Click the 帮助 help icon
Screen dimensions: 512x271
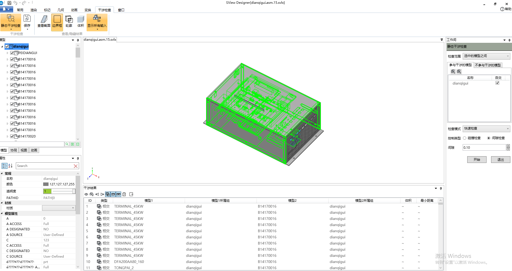point(506,9)
